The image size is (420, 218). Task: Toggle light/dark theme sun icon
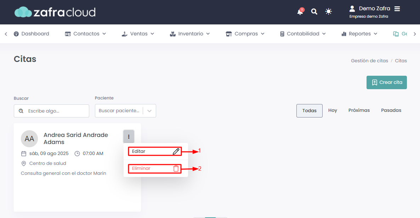[328, 12]
